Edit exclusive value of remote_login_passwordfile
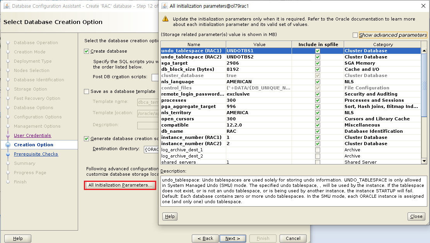The image size is (430, 243). point(259,94)
